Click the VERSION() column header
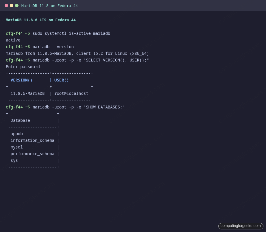This screenshot has height=232, width=266. coord(21,80)
